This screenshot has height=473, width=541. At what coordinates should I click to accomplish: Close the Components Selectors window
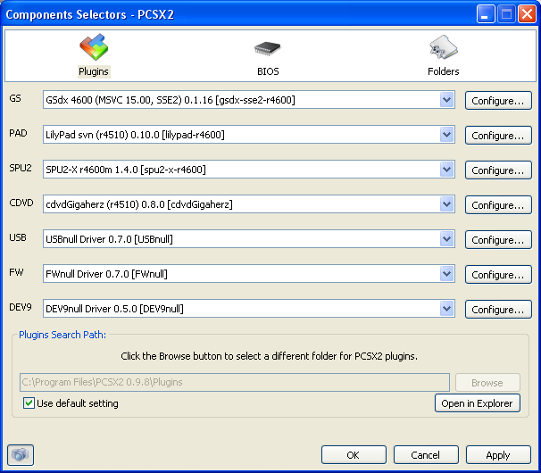tap(527, 14)
